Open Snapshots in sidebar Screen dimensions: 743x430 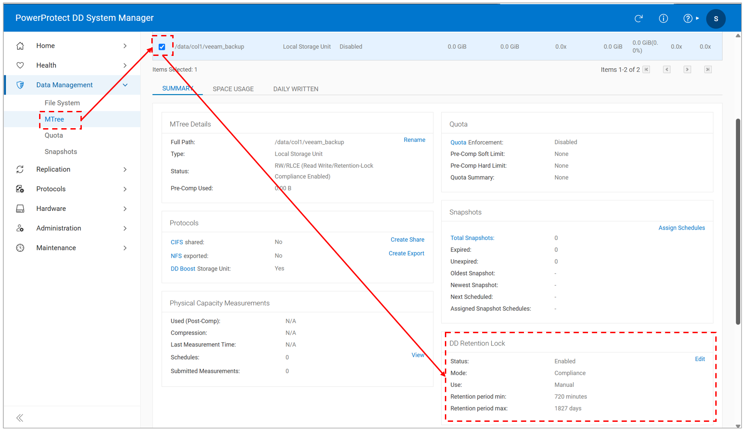61,152
